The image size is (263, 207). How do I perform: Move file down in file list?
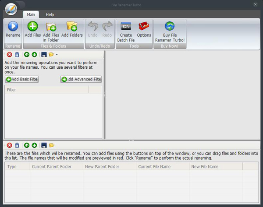click(x=34, y=145)
